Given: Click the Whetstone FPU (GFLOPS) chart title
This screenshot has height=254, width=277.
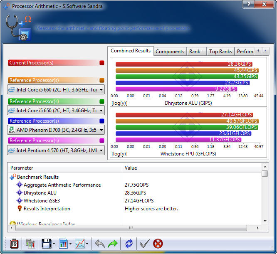Looking at the screenshot, I should pyautogui.click(x=188, y=154).
